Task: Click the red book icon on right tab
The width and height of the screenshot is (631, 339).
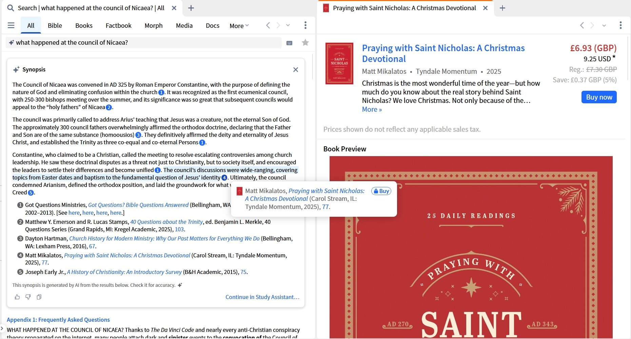Action: 326,8
